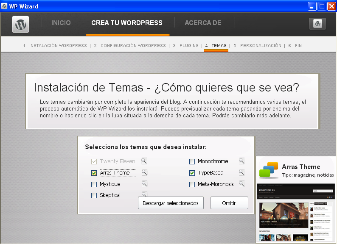Click the small WordPress button at top right

[317, 24]
